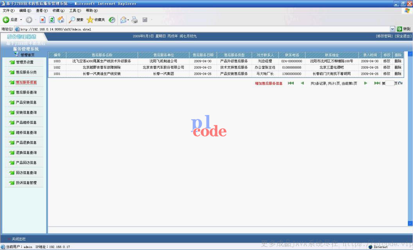Open 安装信息查询 in the sidebar
Image resolution: width=413 pixels, height=250 pixels.
coord(26,113)
